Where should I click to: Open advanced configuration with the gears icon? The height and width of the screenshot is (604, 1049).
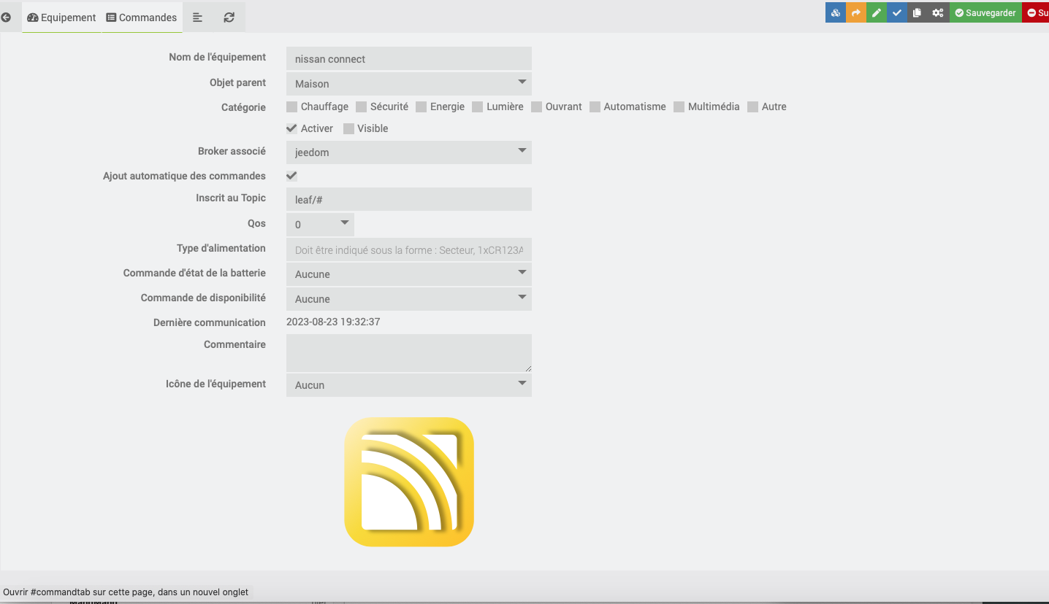[x=938, y=12]
